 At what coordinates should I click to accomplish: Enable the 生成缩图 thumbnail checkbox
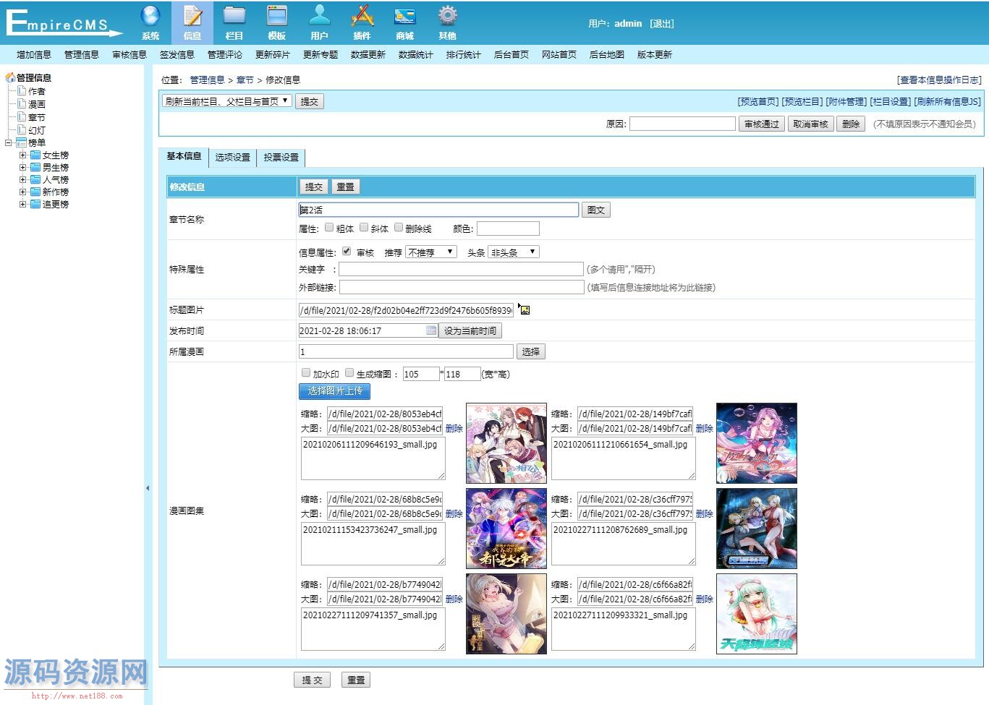(x=349, y=373)
